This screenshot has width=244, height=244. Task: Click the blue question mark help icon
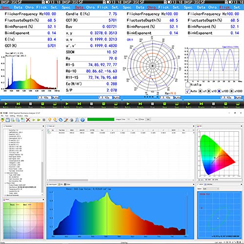pos(82,120)
